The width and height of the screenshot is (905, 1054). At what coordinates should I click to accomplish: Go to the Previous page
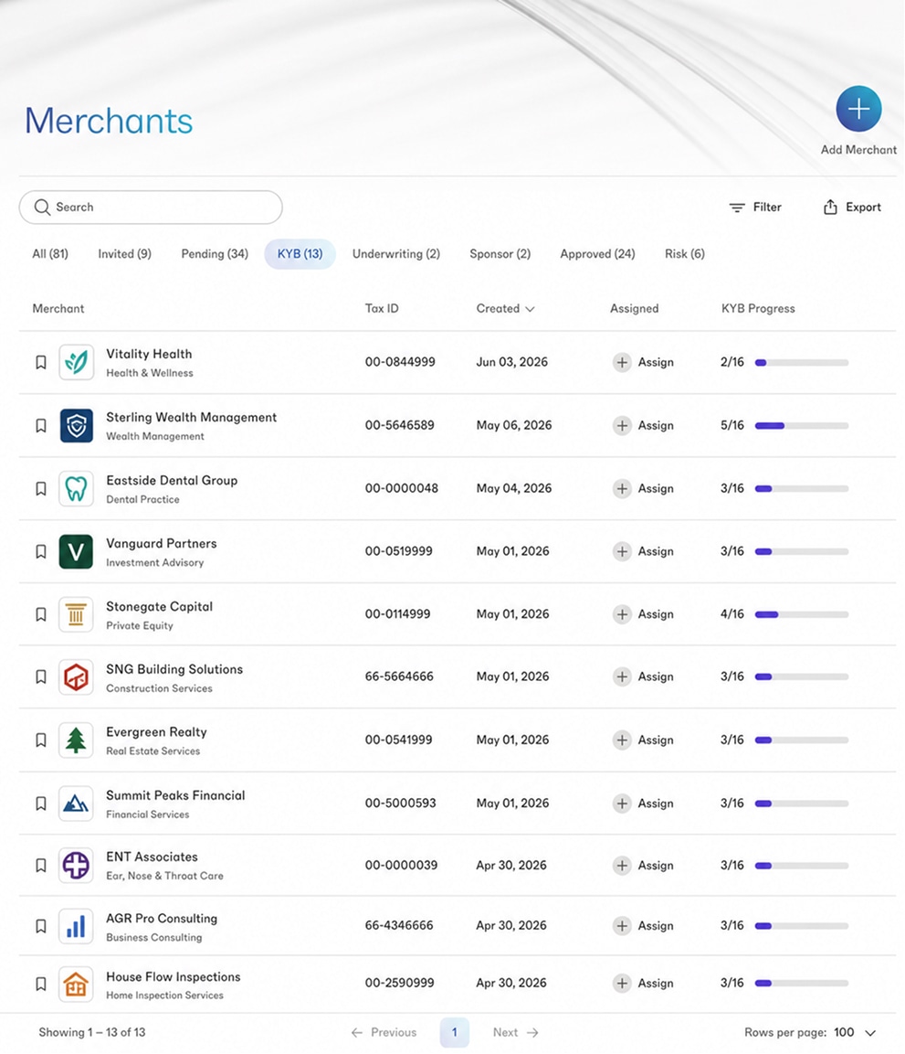(x=384, y=1032)
